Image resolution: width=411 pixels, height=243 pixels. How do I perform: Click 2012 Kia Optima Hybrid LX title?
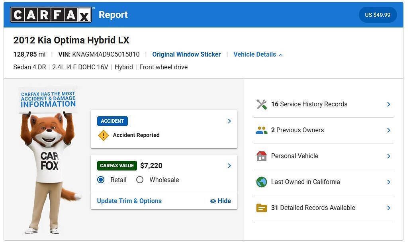(71, 40)
